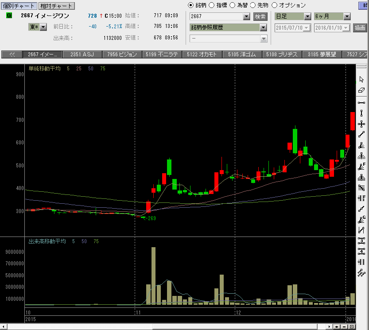
Task: Select the arc fan tool
Action: pyautogui.click(x=361, y=156)
